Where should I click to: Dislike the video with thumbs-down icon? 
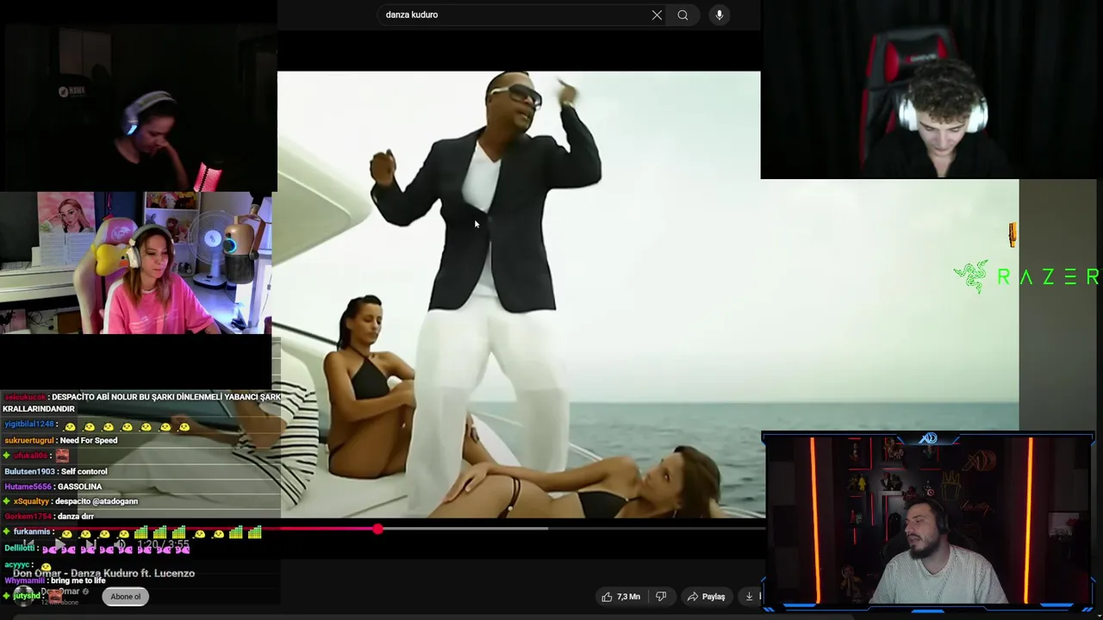pyautogui.click(x=661, y=596)
